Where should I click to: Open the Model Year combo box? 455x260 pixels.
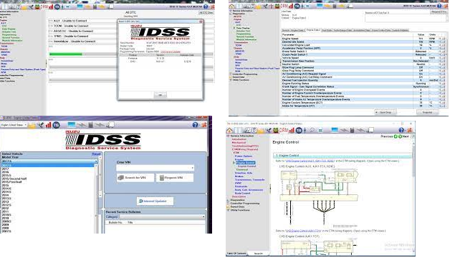tap(49, 161)
